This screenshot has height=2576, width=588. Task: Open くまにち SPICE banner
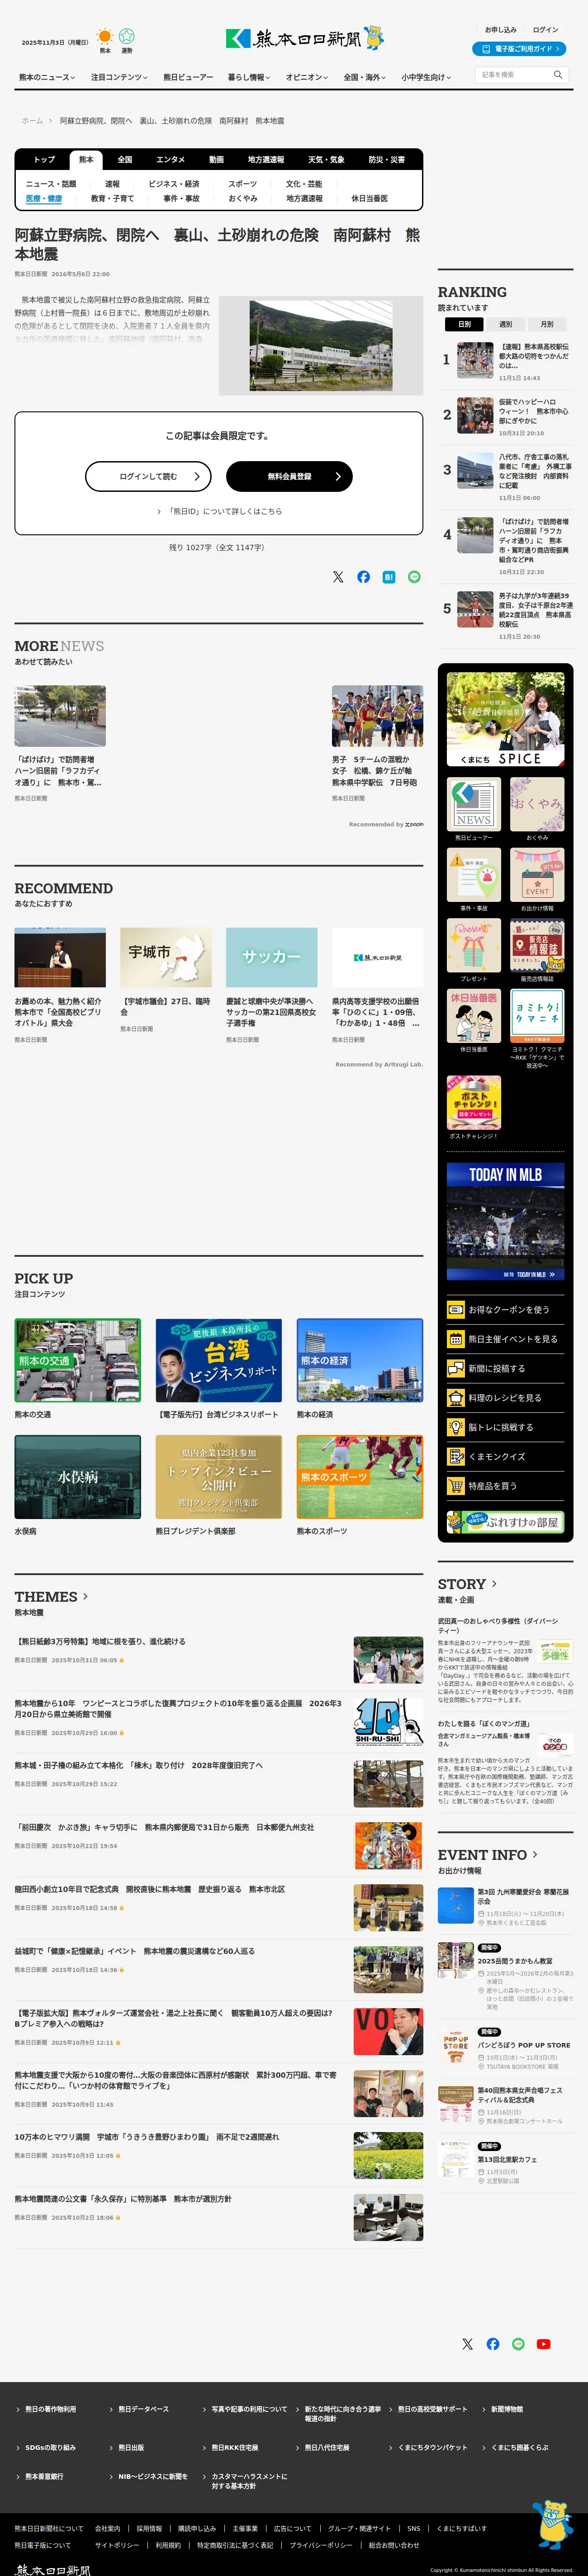[x=506, y=720]
